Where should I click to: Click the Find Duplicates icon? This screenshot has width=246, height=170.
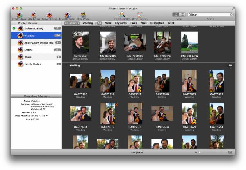(122, 15)
